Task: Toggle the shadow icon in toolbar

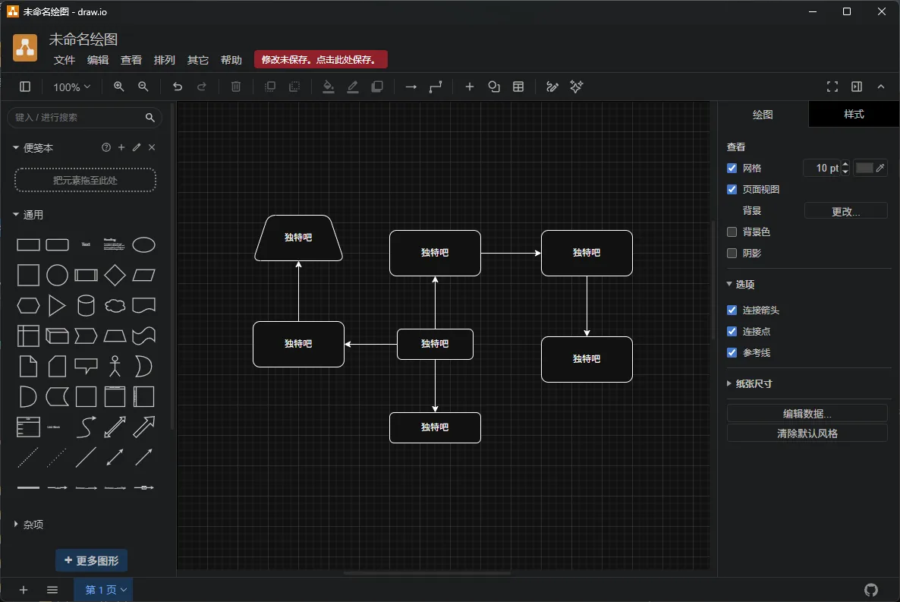Action: click(x=377, y=87)
